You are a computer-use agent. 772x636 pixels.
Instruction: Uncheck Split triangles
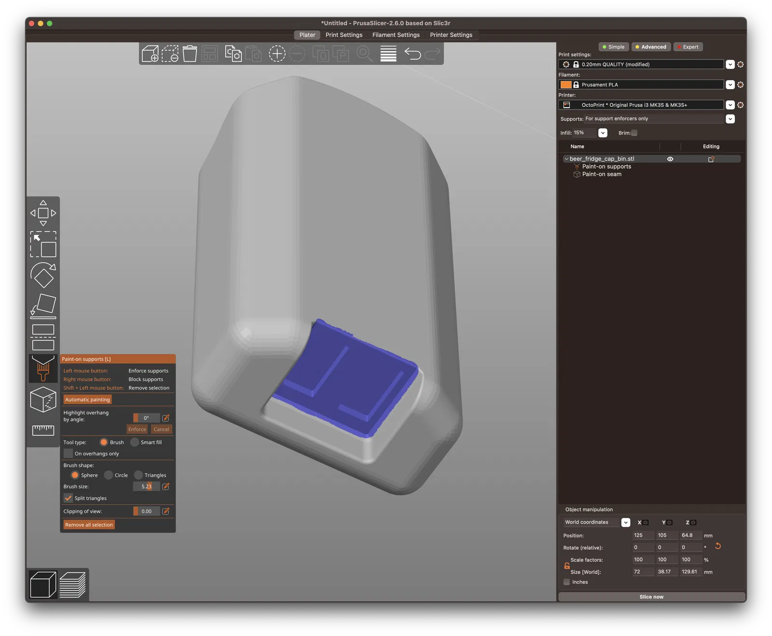[x=68, y=498]
